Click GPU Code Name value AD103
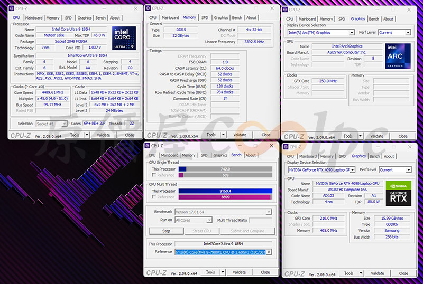Image resolution: width=423 pixels, height=284 pixels. pyautogui.click(x=328, y=196)
